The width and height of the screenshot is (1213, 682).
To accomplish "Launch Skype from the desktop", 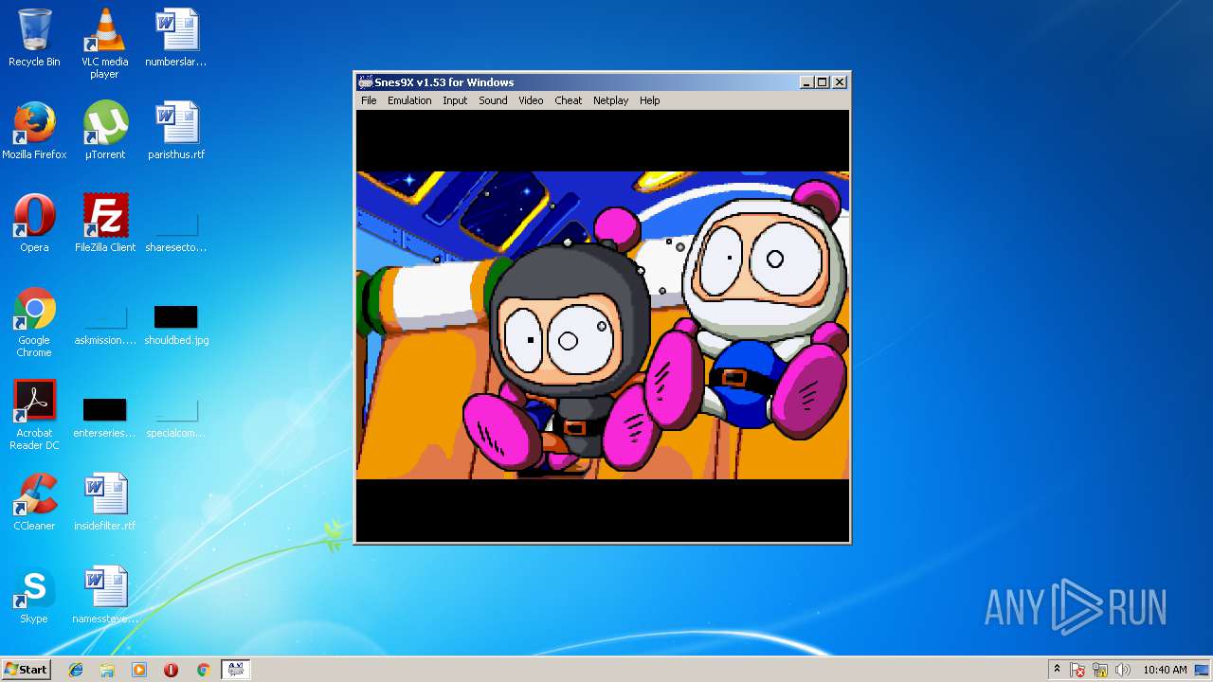I will click(34, 595).
